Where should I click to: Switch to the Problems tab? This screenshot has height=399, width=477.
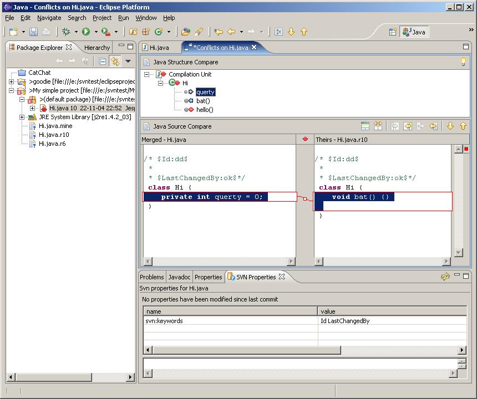tap(152, 277)
